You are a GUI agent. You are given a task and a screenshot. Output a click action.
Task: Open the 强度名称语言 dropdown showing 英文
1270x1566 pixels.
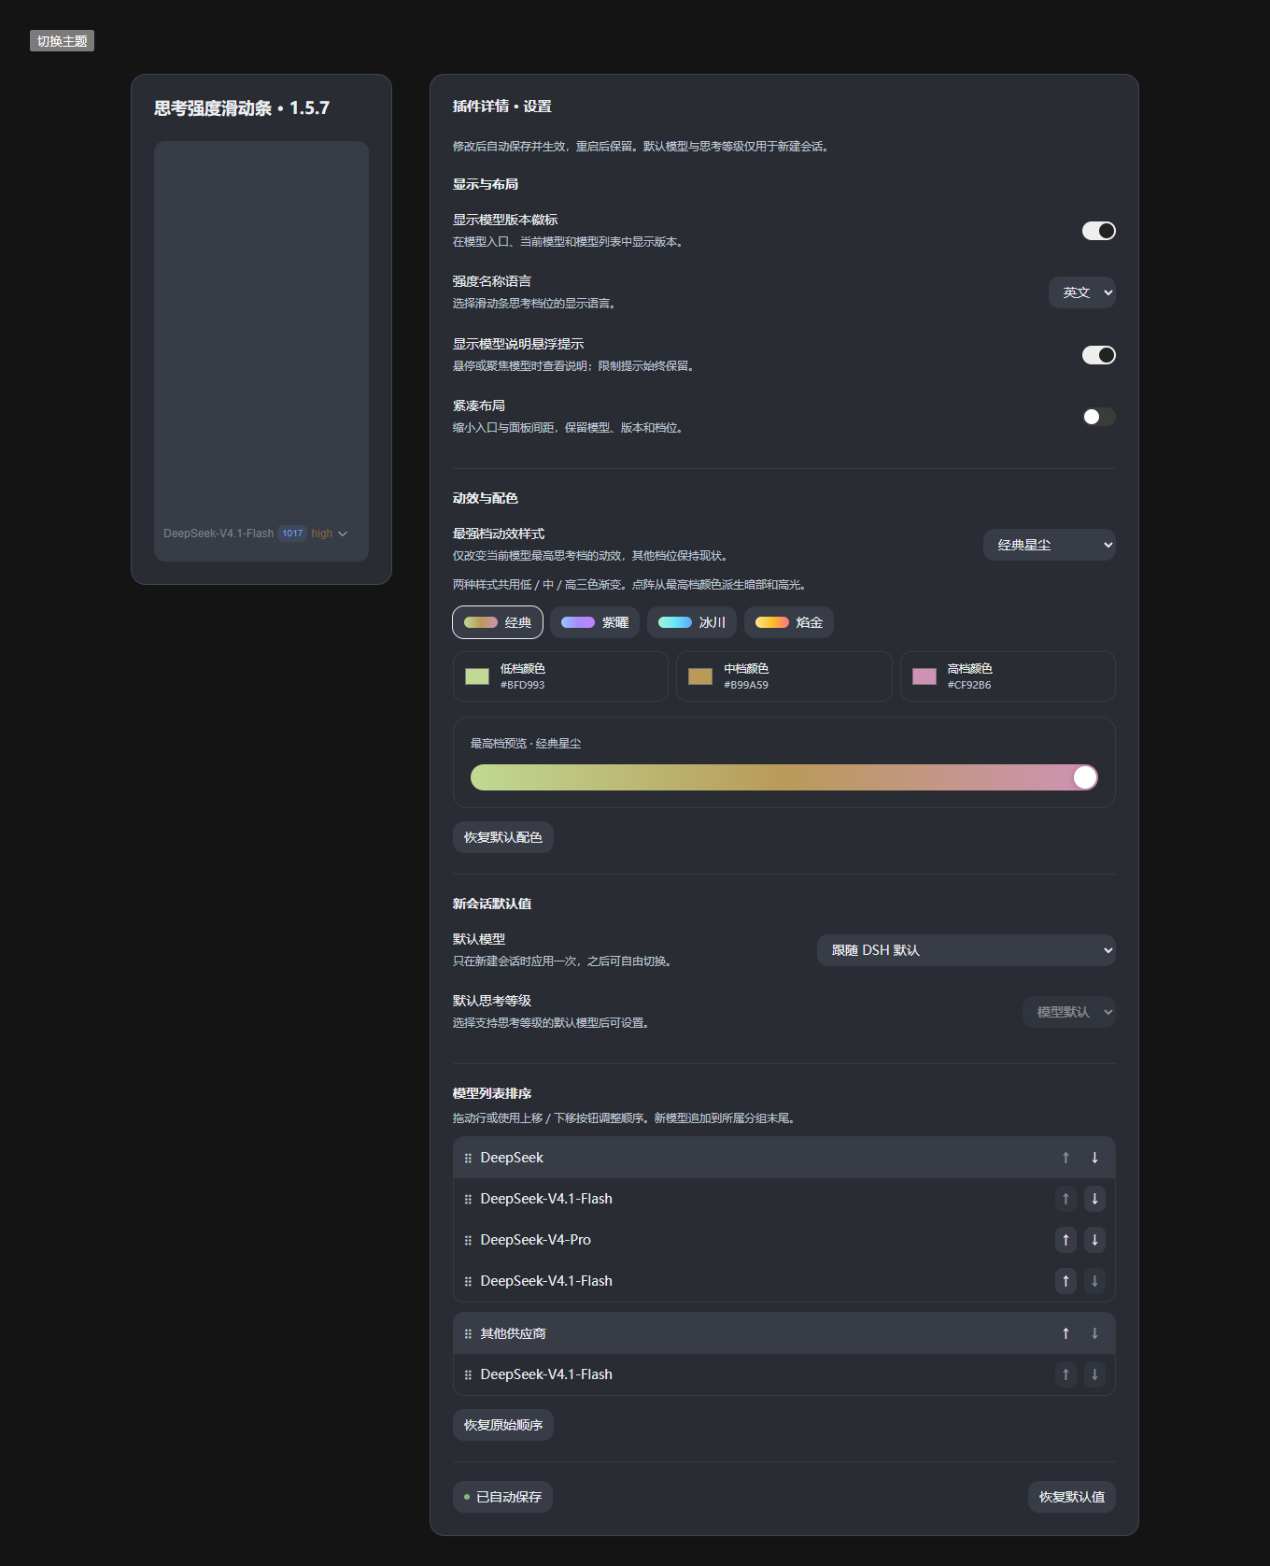(1082, 292)
